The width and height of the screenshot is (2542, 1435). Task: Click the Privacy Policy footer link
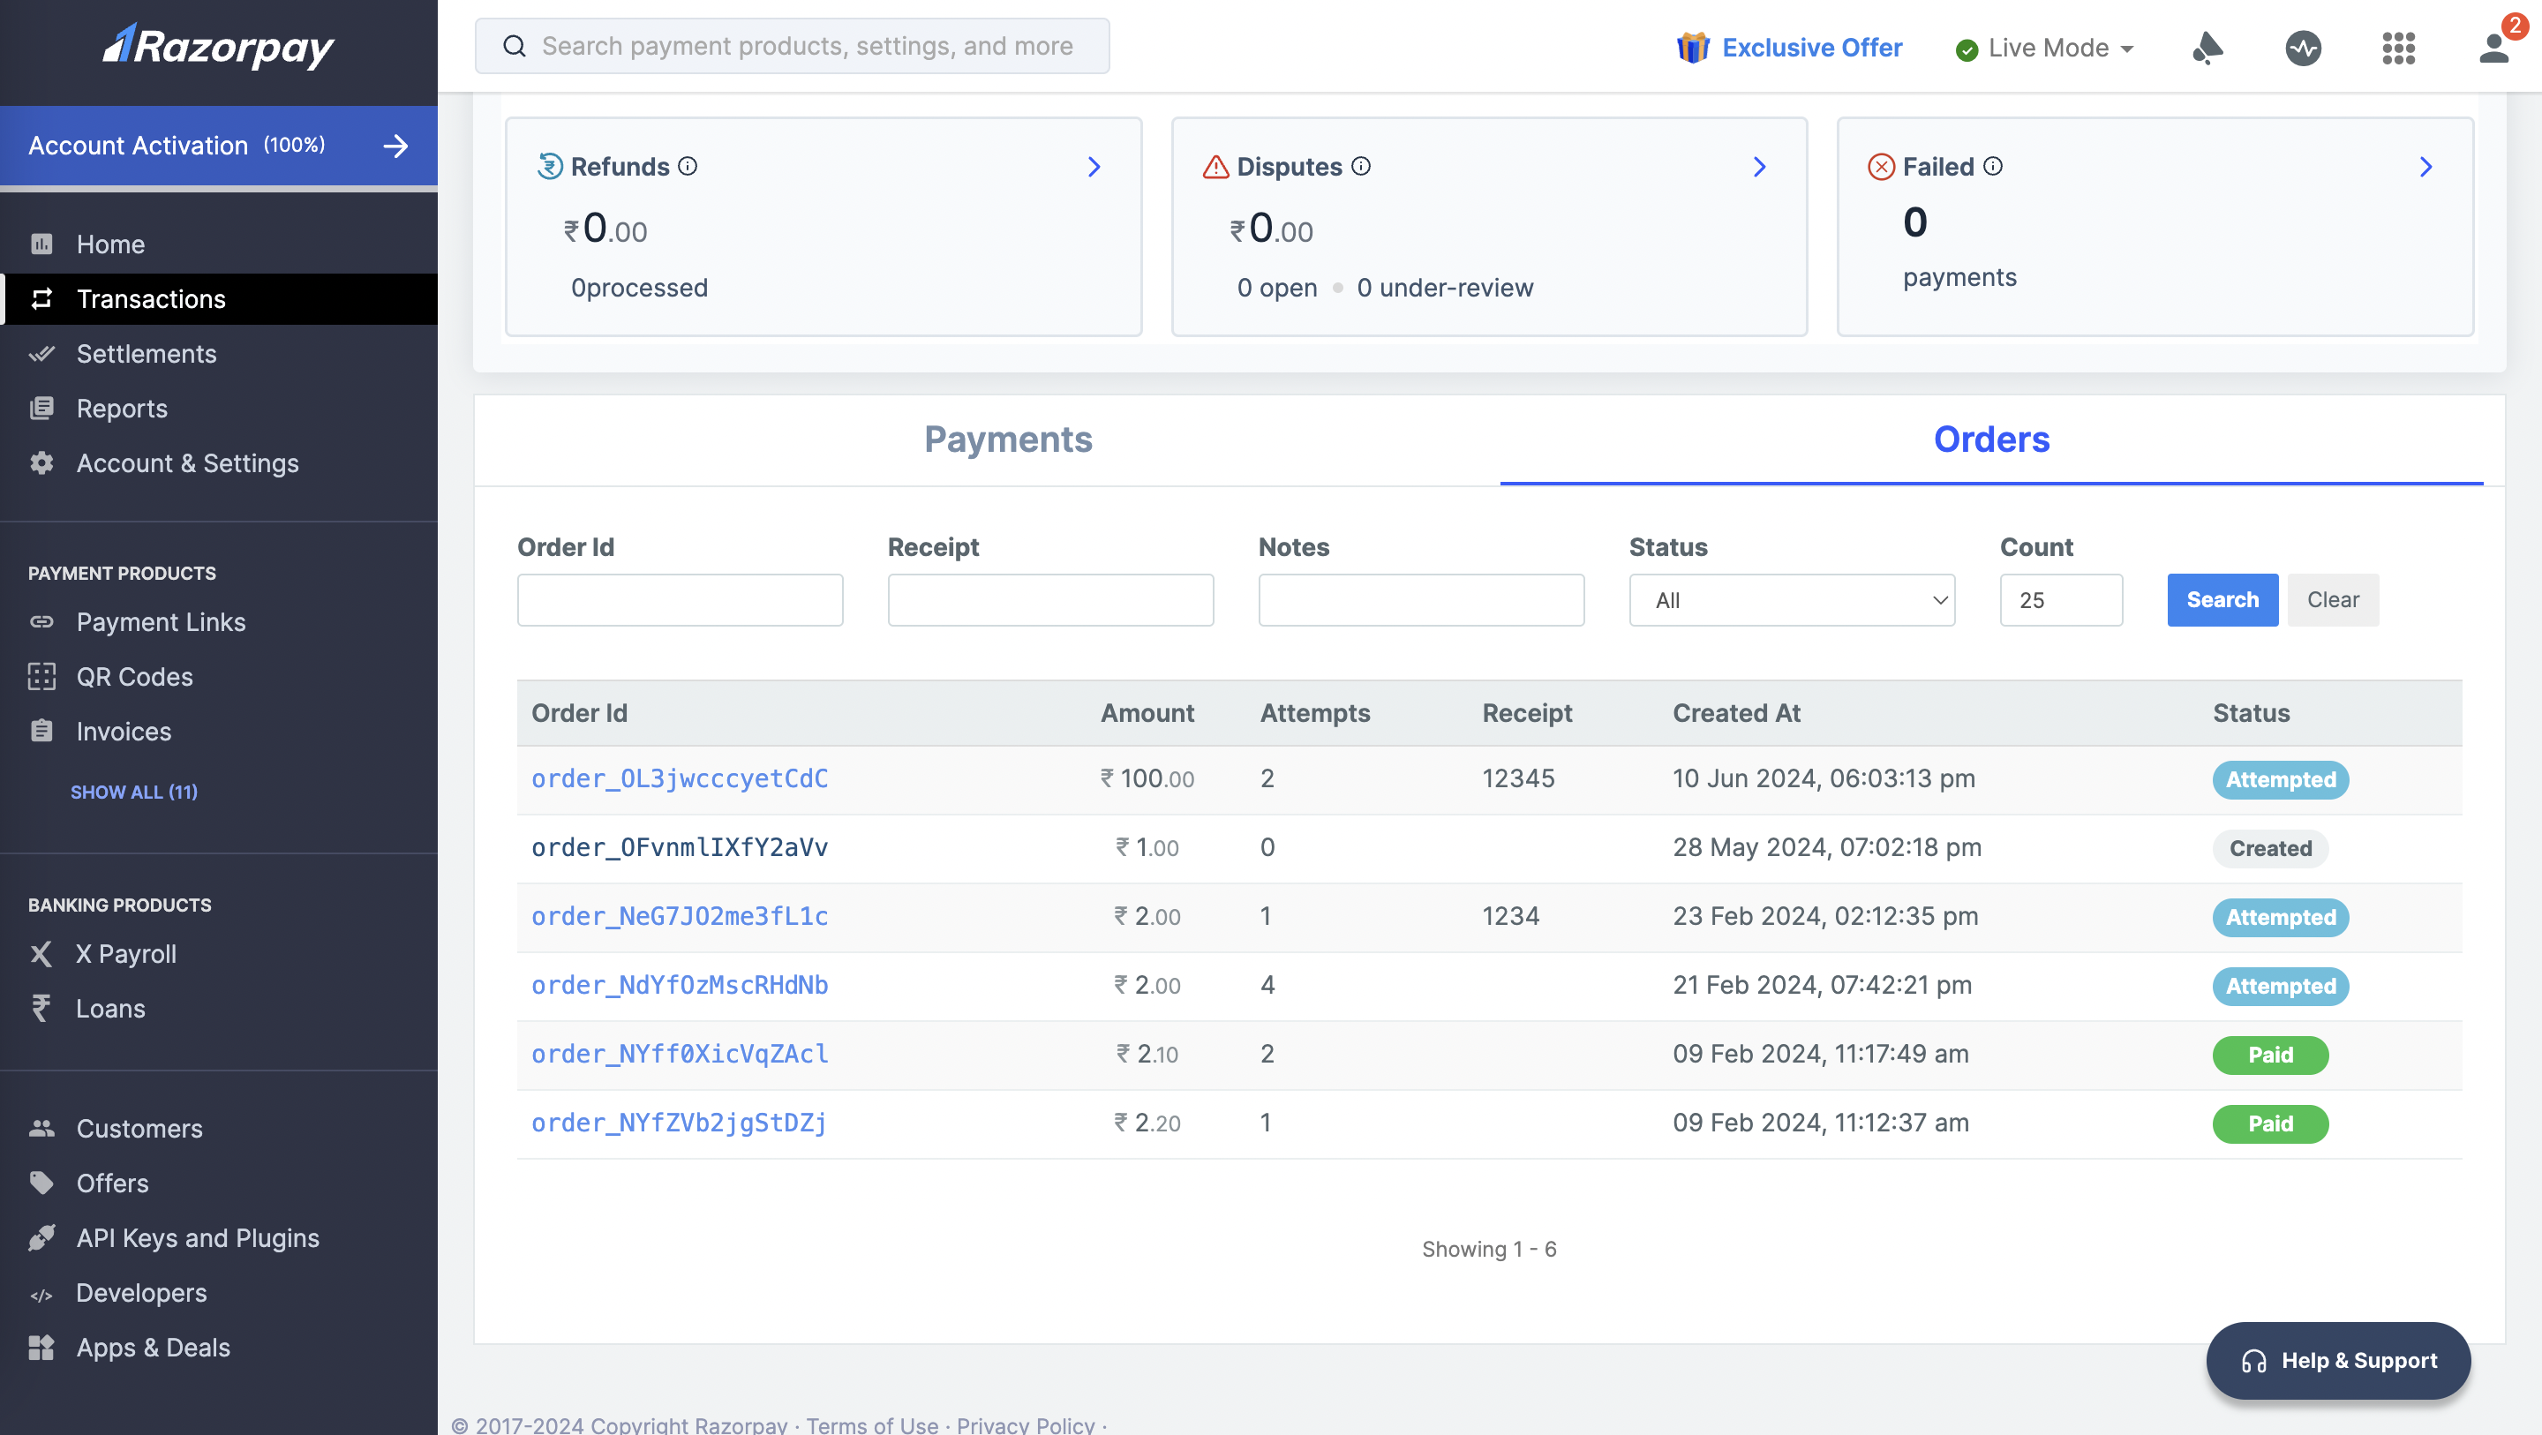pyautogui.click(x=1026, y=1424)
